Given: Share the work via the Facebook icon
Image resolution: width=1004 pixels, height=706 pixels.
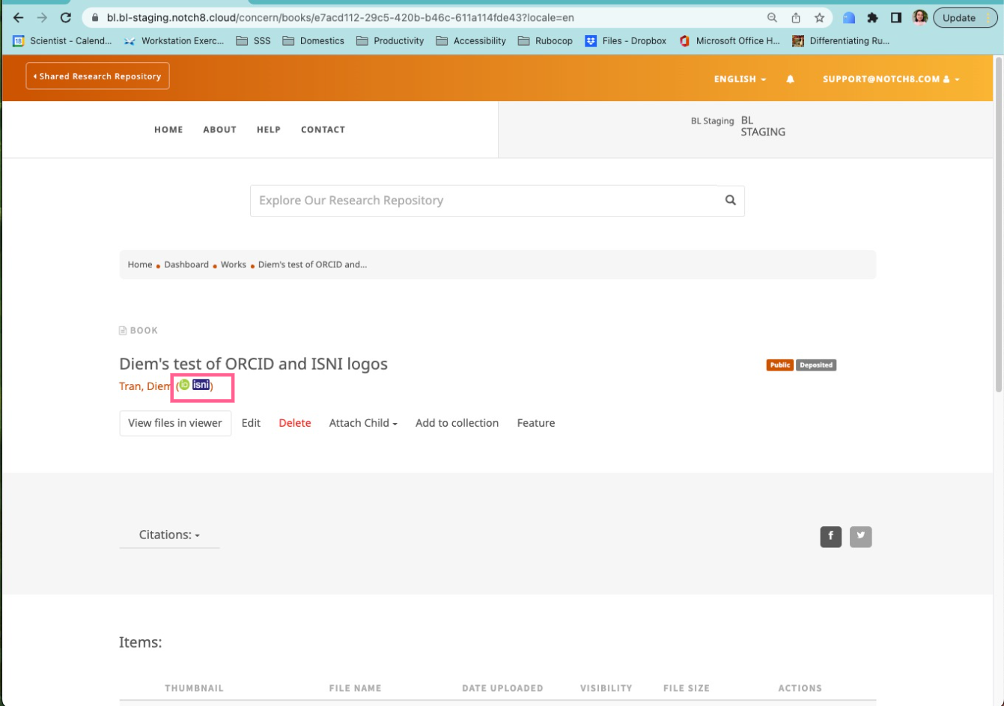Looking at the screenshot, I should pyautogui.click(x=830, y=536).
